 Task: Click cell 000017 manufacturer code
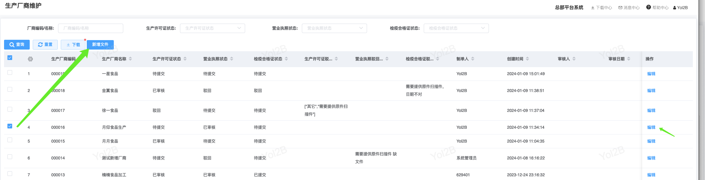tap(58, 111)
